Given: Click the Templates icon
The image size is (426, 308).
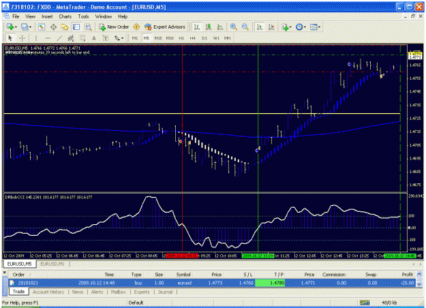Looking at the screenshot, I should tap(314, 27).
